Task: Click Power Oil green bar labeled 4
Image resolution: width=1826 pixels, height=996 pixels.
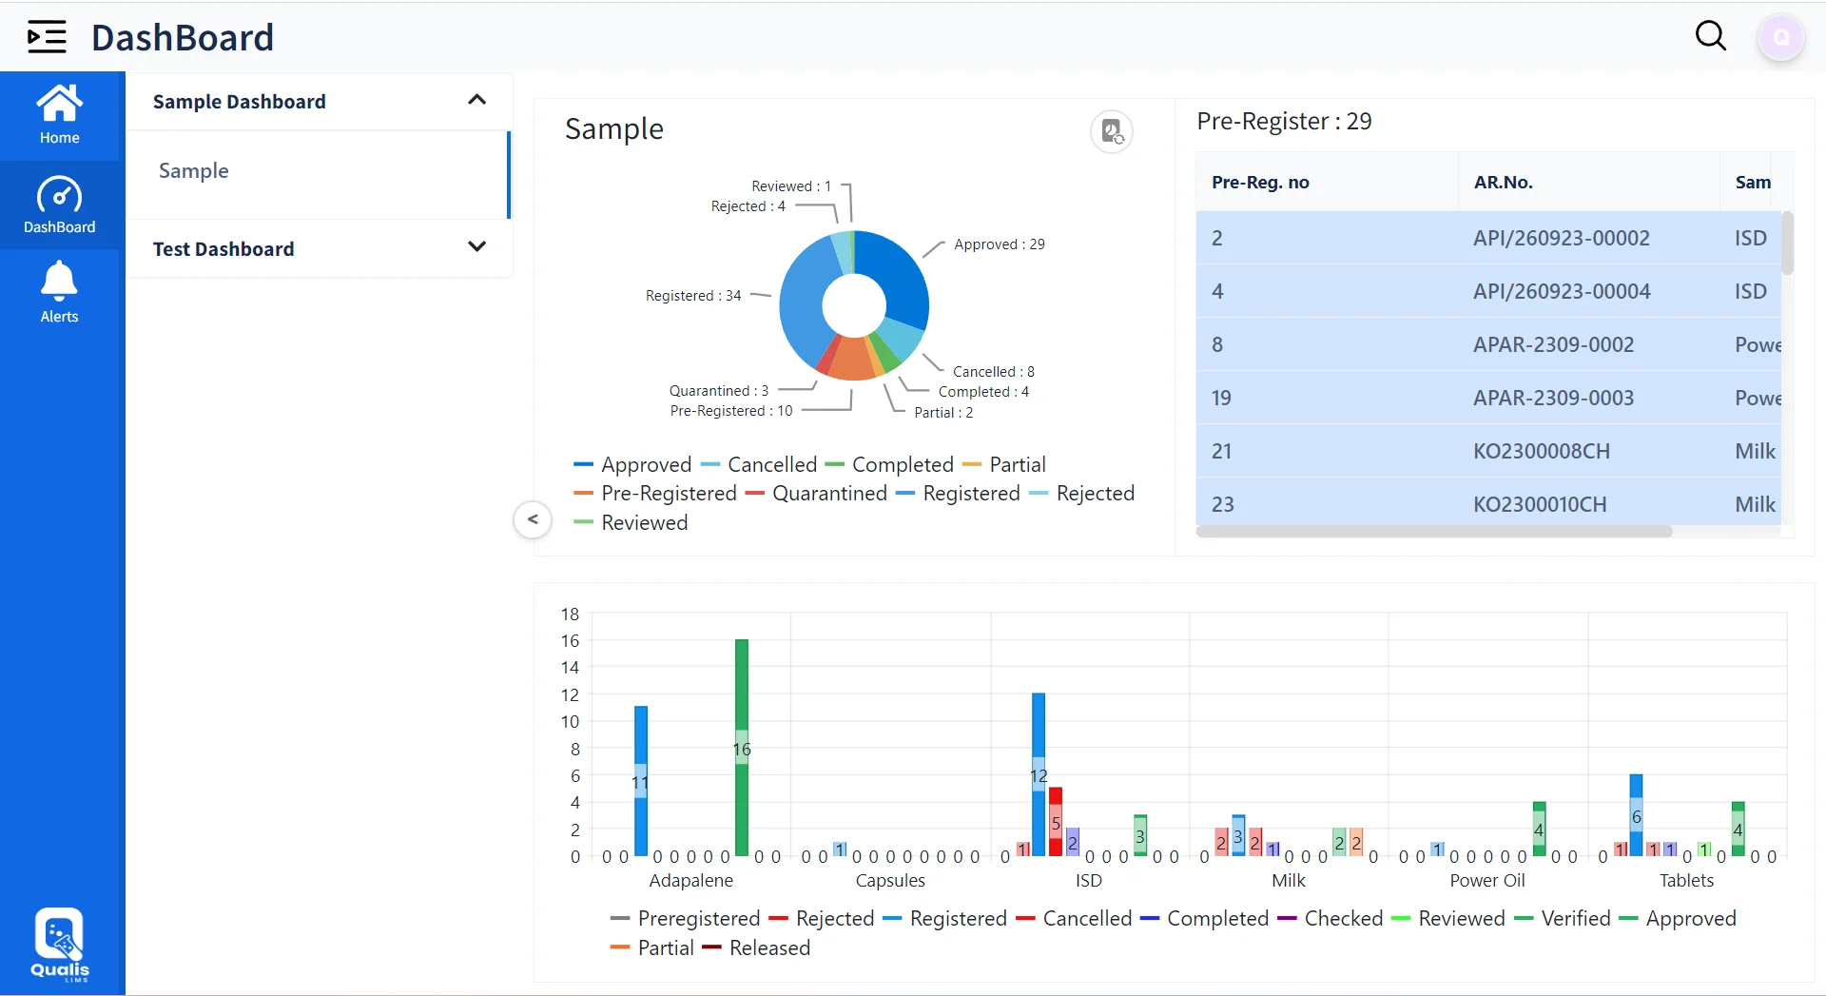Action: click(x=1539, y=829)
